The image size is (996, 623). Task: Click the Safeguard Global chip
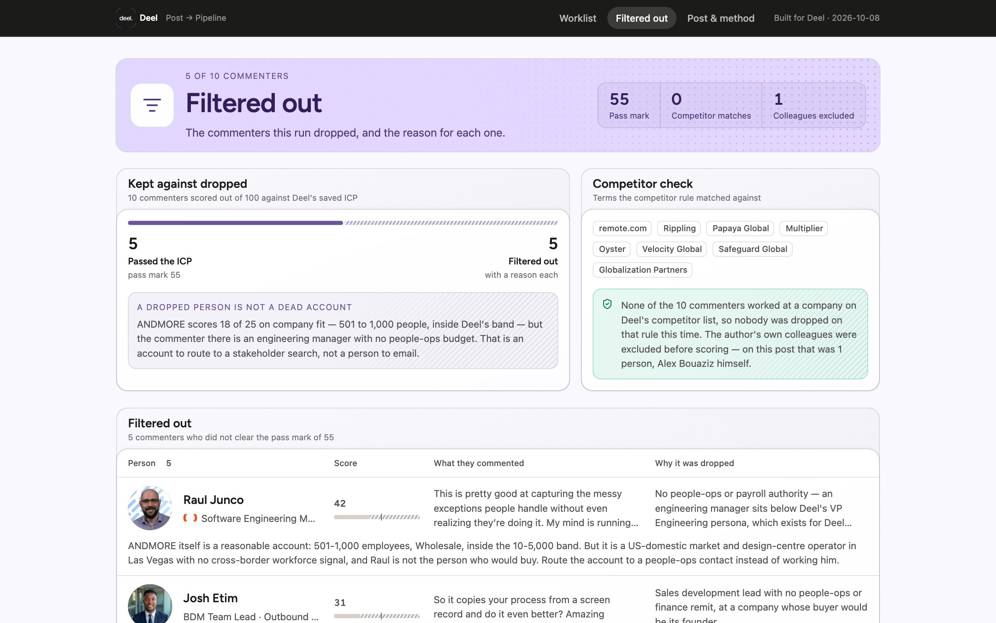point(752,249)
